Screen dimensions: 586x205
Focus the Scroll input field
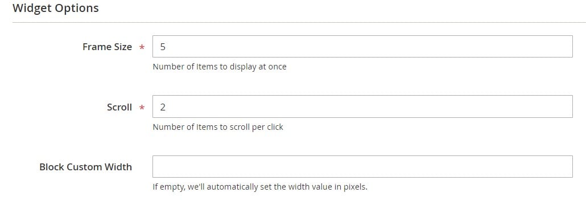pos(362,106)
